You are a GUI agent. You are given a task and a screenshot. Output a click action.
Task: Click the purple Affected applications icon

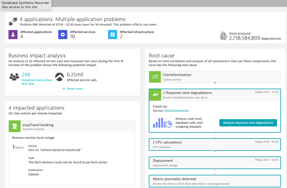[x=13, y=34]
